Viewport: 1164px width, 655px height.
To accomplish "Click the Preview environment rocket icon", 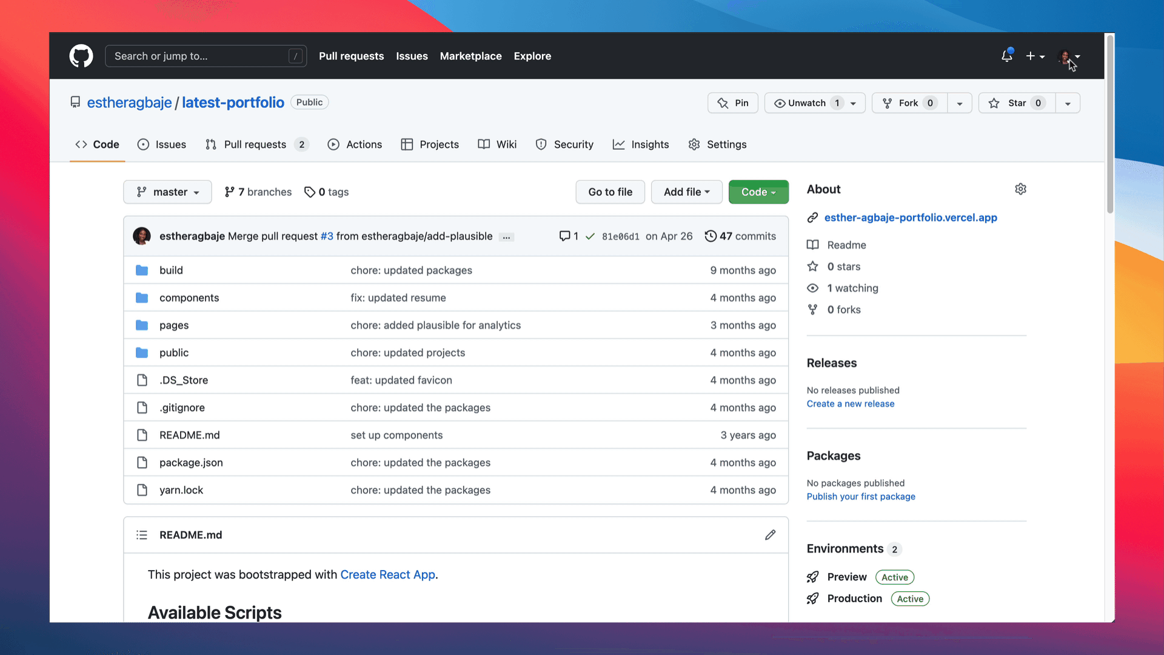I will 812,577.
